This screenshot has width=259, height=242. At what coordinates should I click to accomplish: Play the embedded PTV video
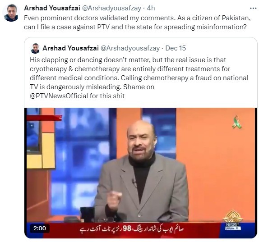point(141,173)
